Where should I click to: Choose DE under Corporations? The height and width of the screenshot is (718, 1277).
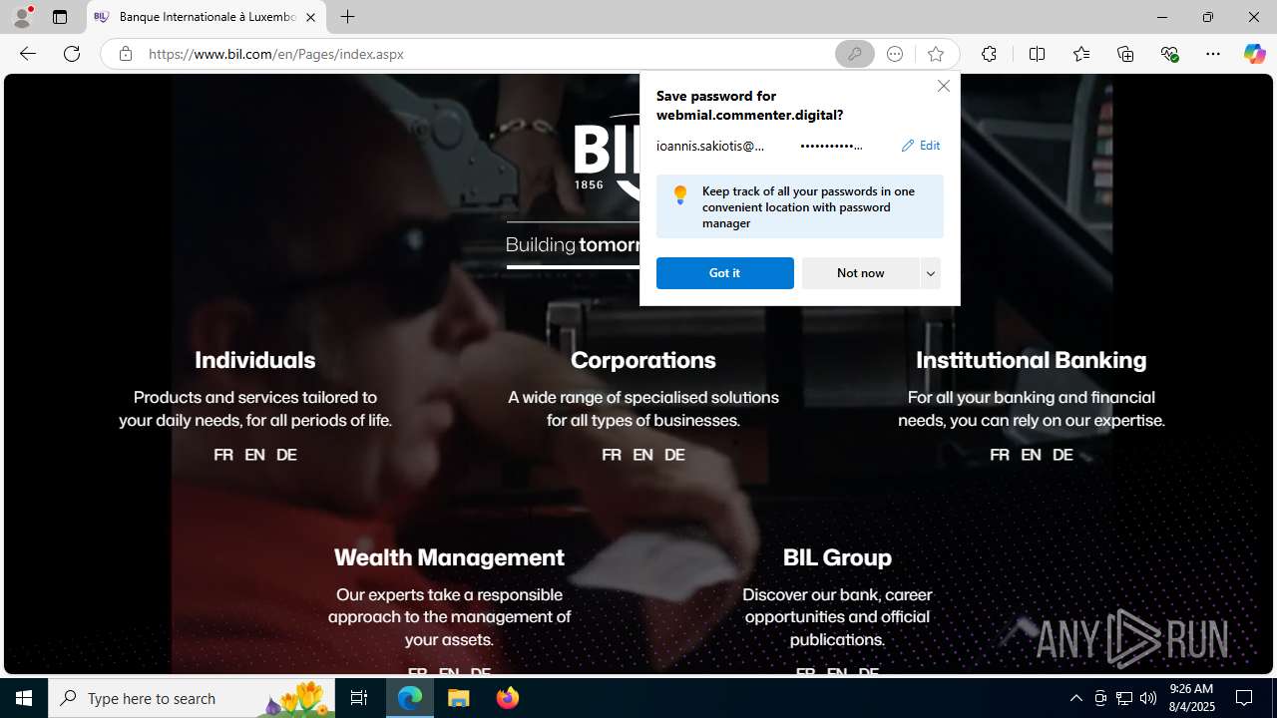tap(674, 455)
